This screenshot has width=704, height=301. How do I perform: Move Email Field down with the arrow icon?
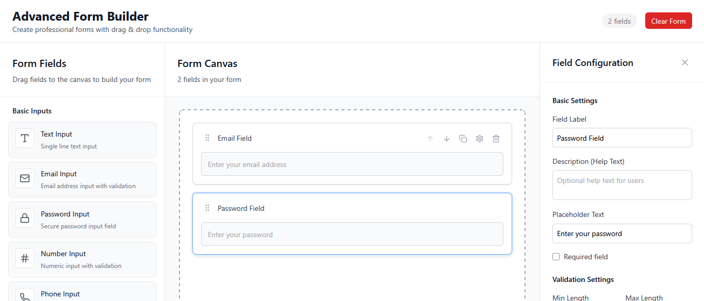tap(446, 138)
